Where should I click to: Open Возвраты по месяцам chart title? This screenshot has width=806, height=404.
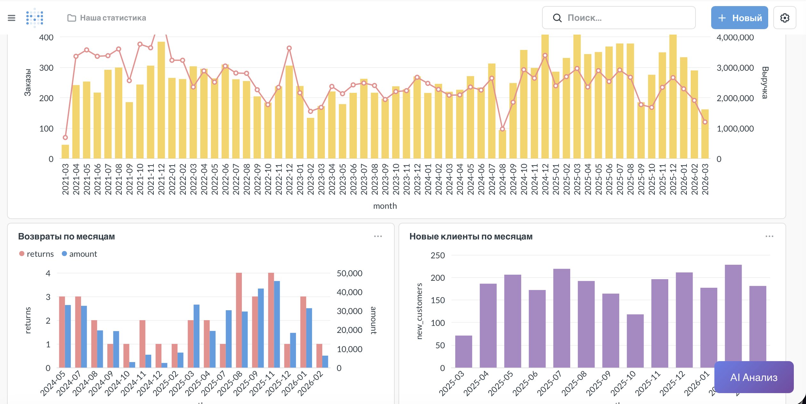[x=66, y=237]
